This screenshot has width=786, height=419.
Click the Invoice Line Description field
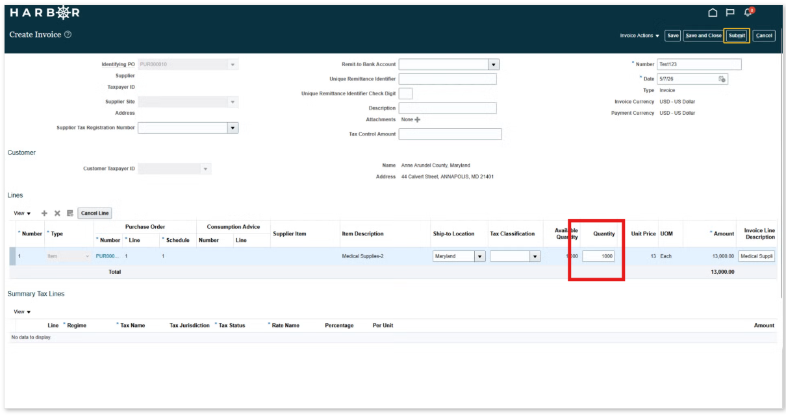point(757,256)
